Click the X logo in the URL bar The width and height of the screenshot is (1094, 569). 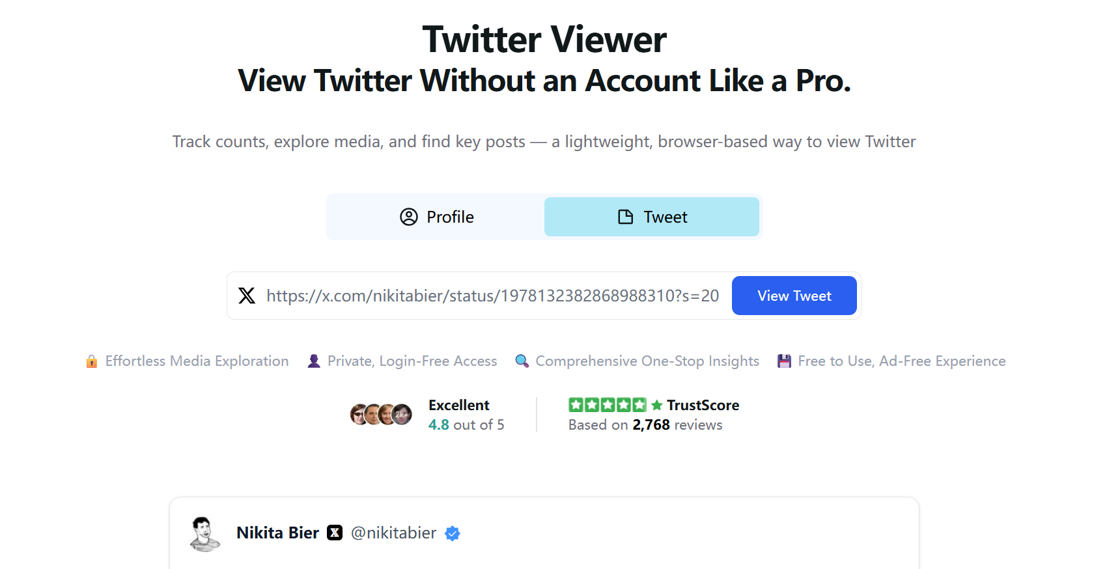247,296
